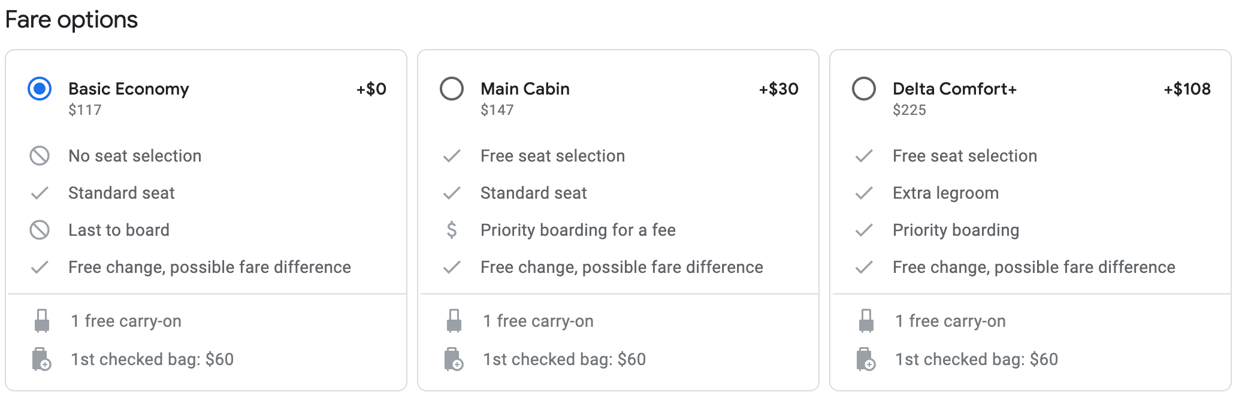The width and height of the screenshot is (1233, 395).
Task: Select the Basic Economy radio button
Action: 40,89
